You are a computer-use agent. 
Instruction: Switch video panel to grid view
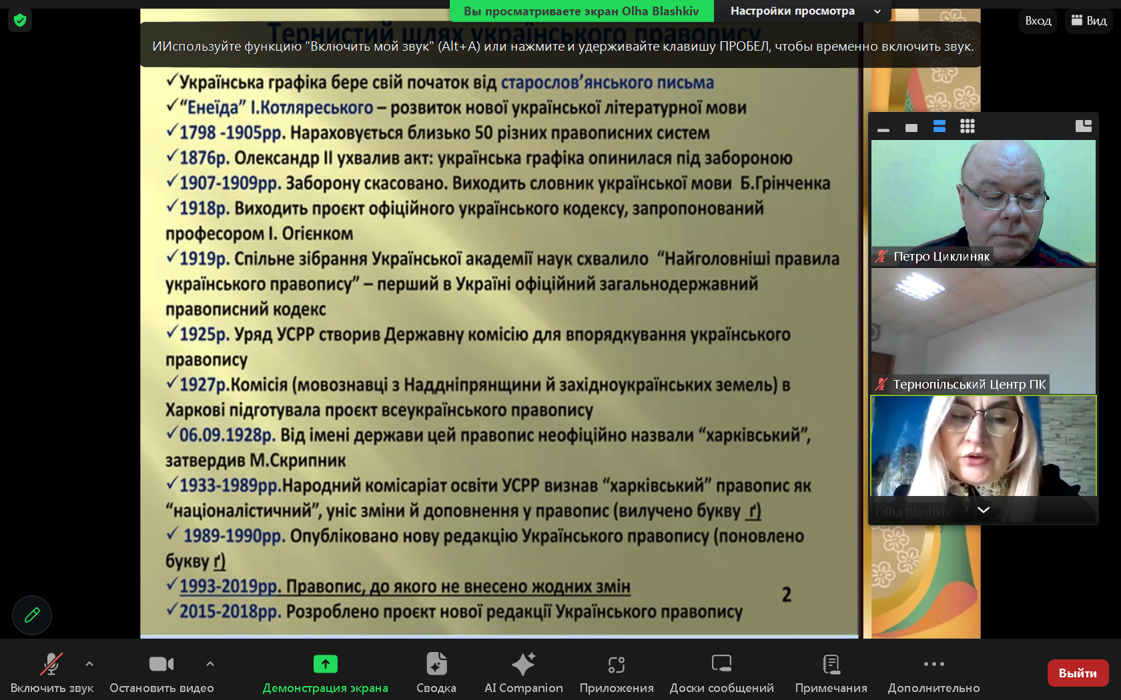pos(968,127)
